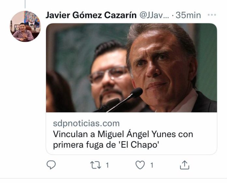The image size is (227, 183).
Task: Open the share upload arrow icon
Action: (185, 165)
